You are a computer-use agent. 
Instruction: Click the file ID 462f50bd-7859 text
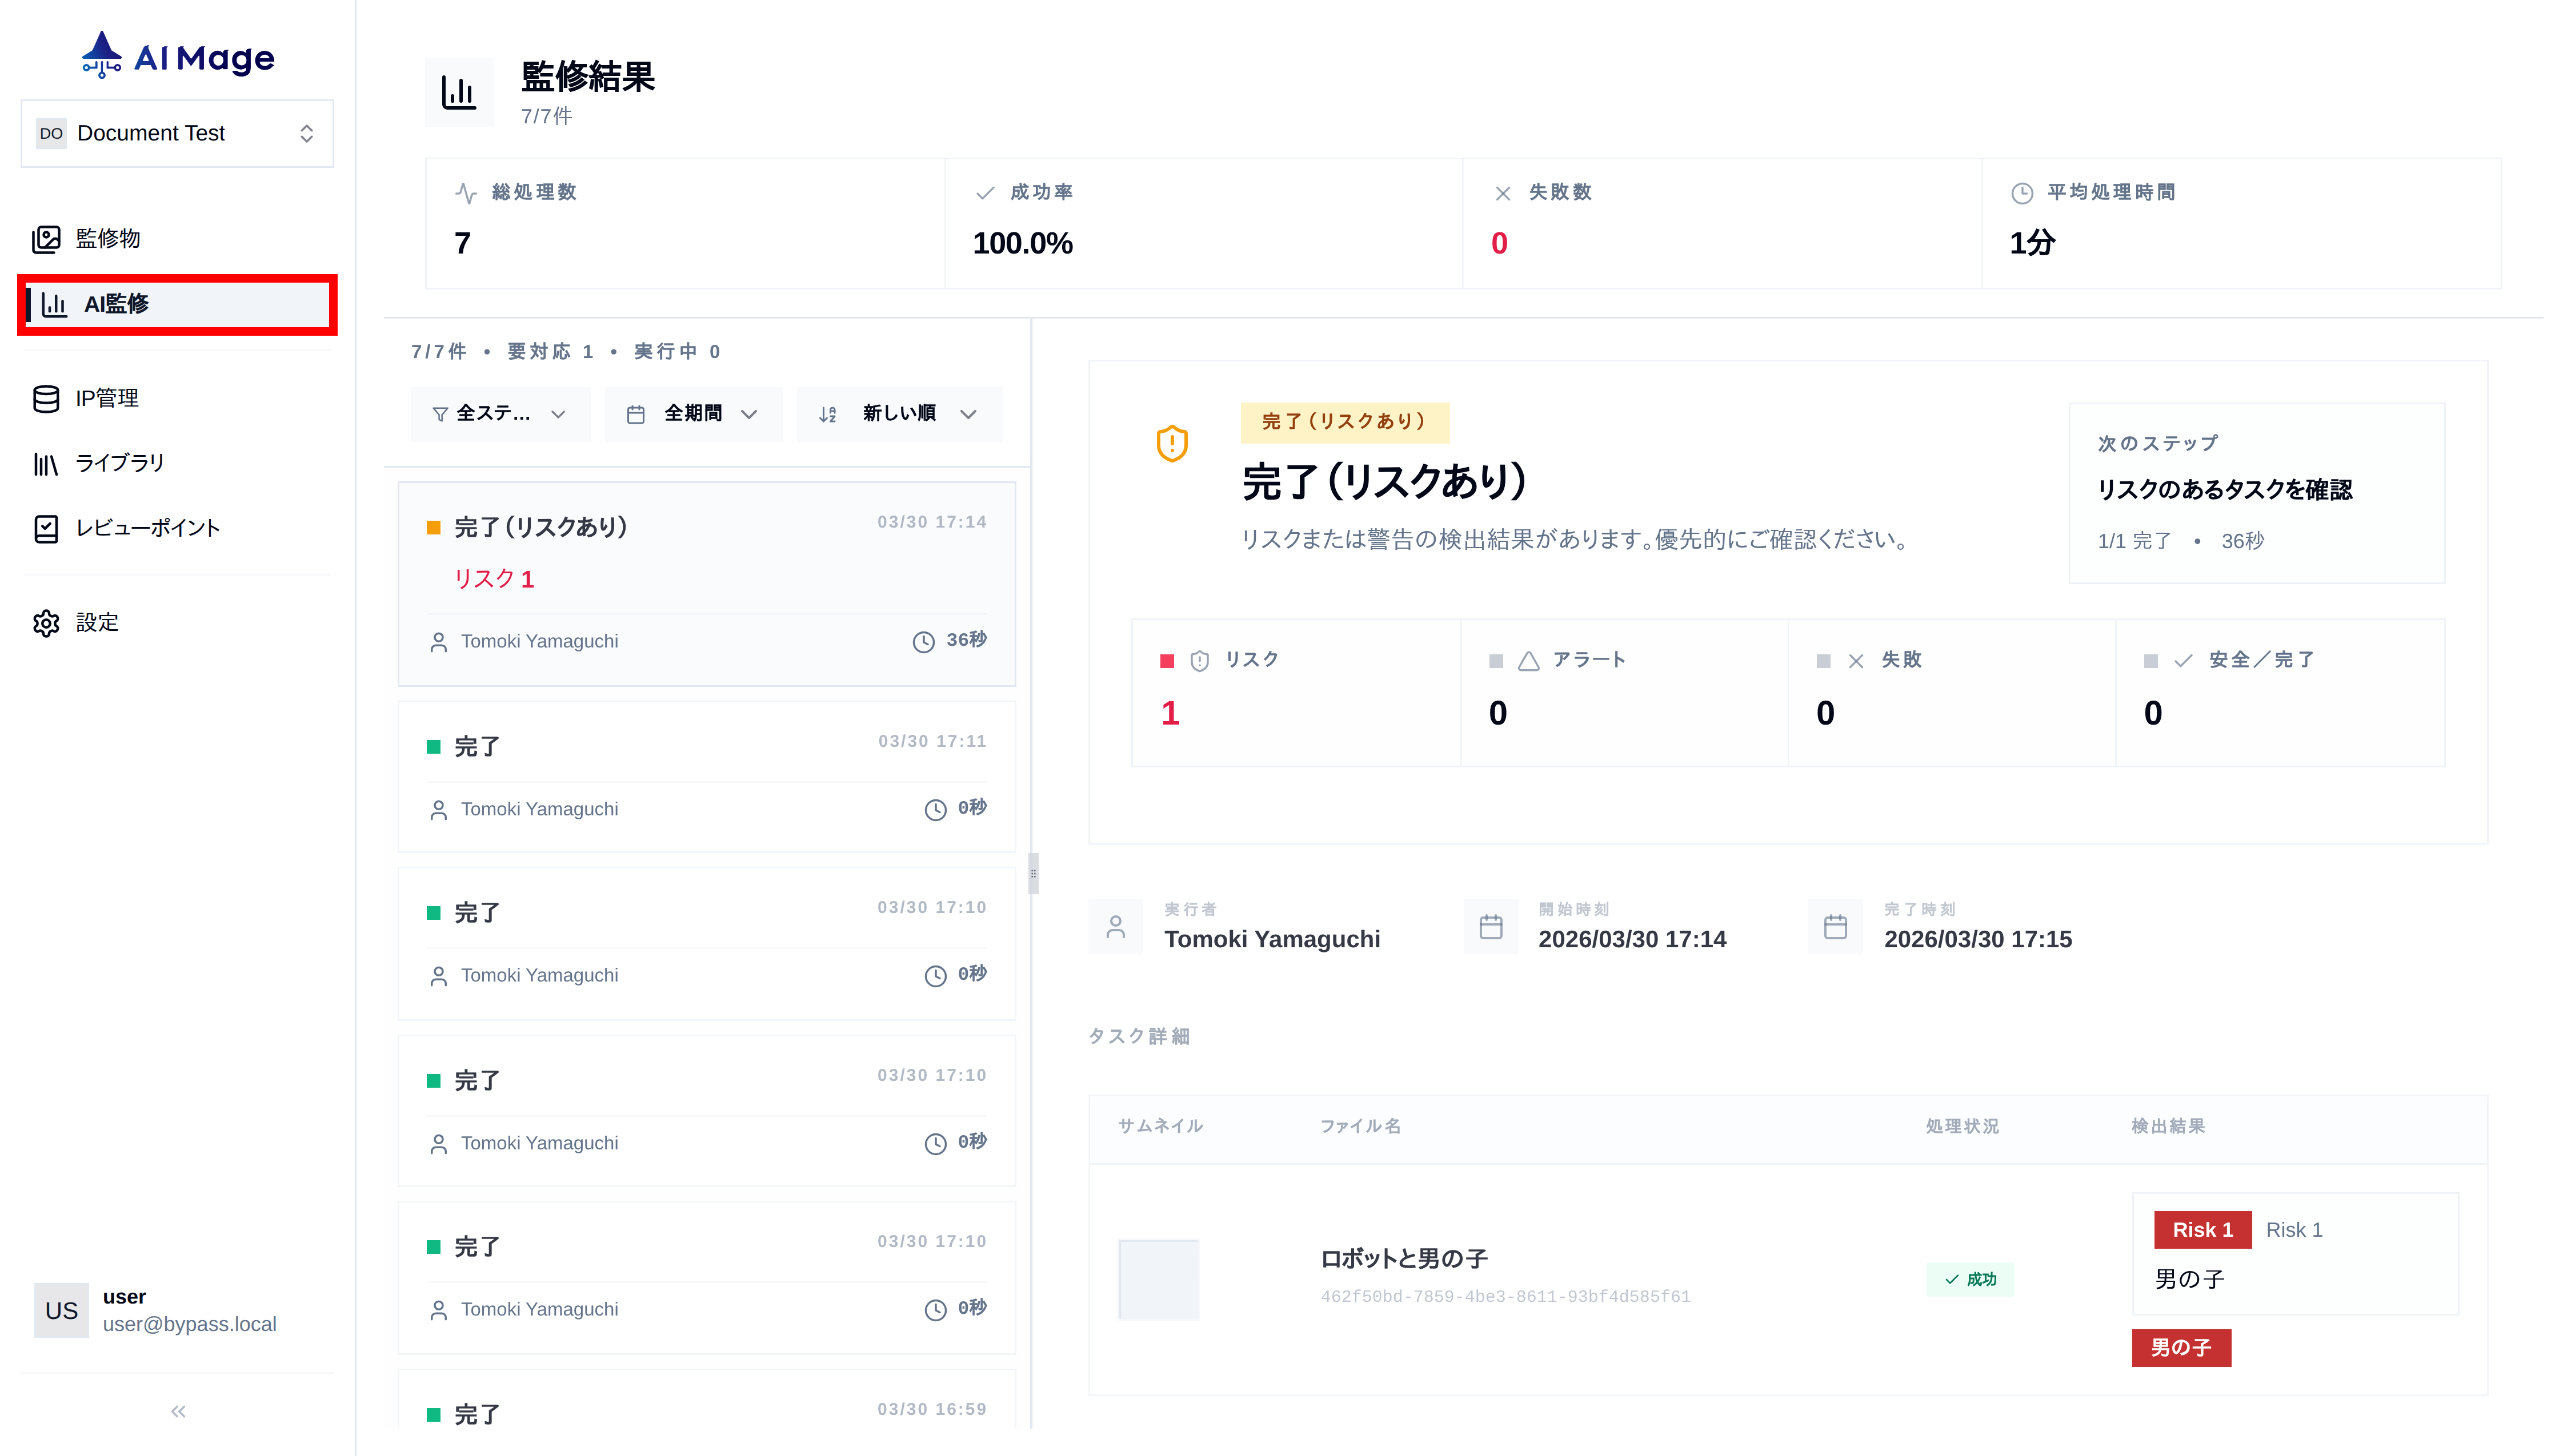click(x=1504, y=1296)
